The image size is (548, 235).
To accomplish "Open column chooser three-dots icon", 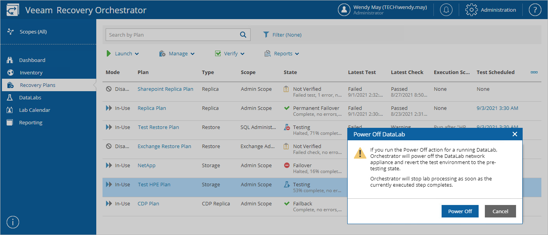I will click(x=534, y=72).
